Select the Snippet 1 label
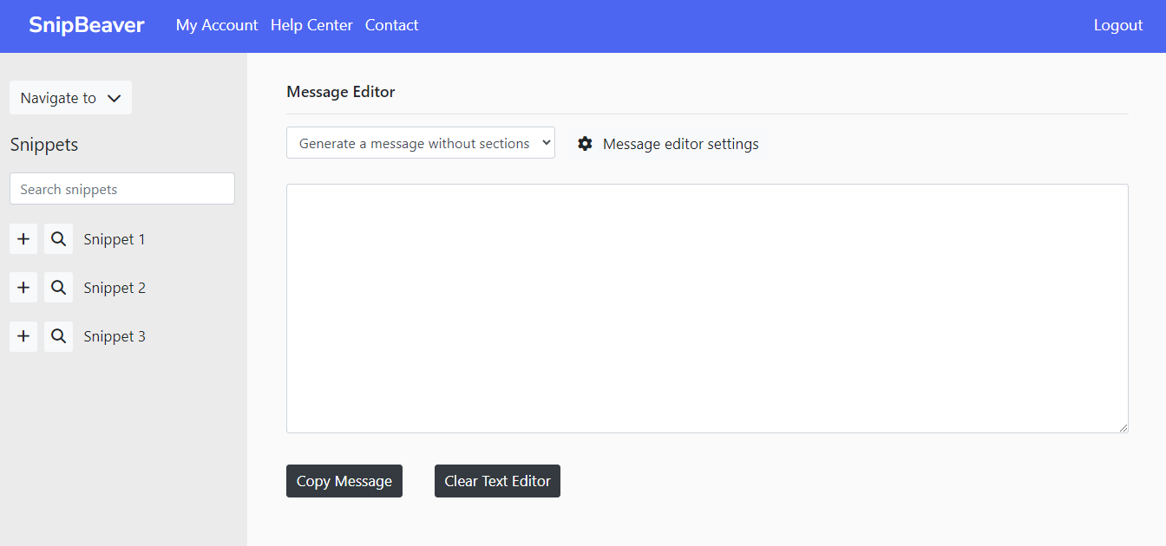This screenshot has width=1166, height=546. coord(114,238)
